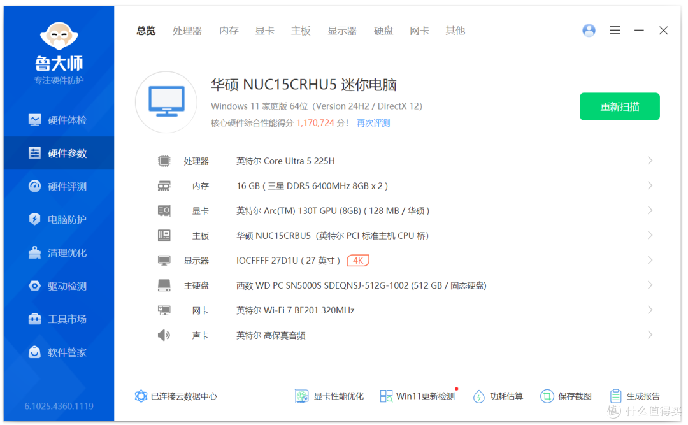Select text 英特尔 Core Ultra 5 225H
688x425 pixels.
(x=285, y=161)
